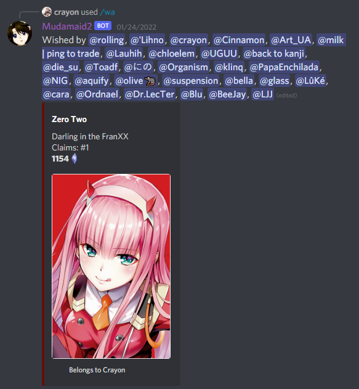Click the kakera crystal icon beside 1154
Screen dimensions: 359x389
[75, 158]
